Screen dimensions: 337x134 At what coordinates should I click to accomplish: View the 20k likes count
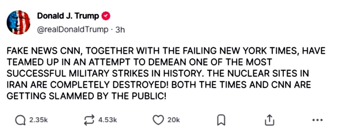coord(173,120)
